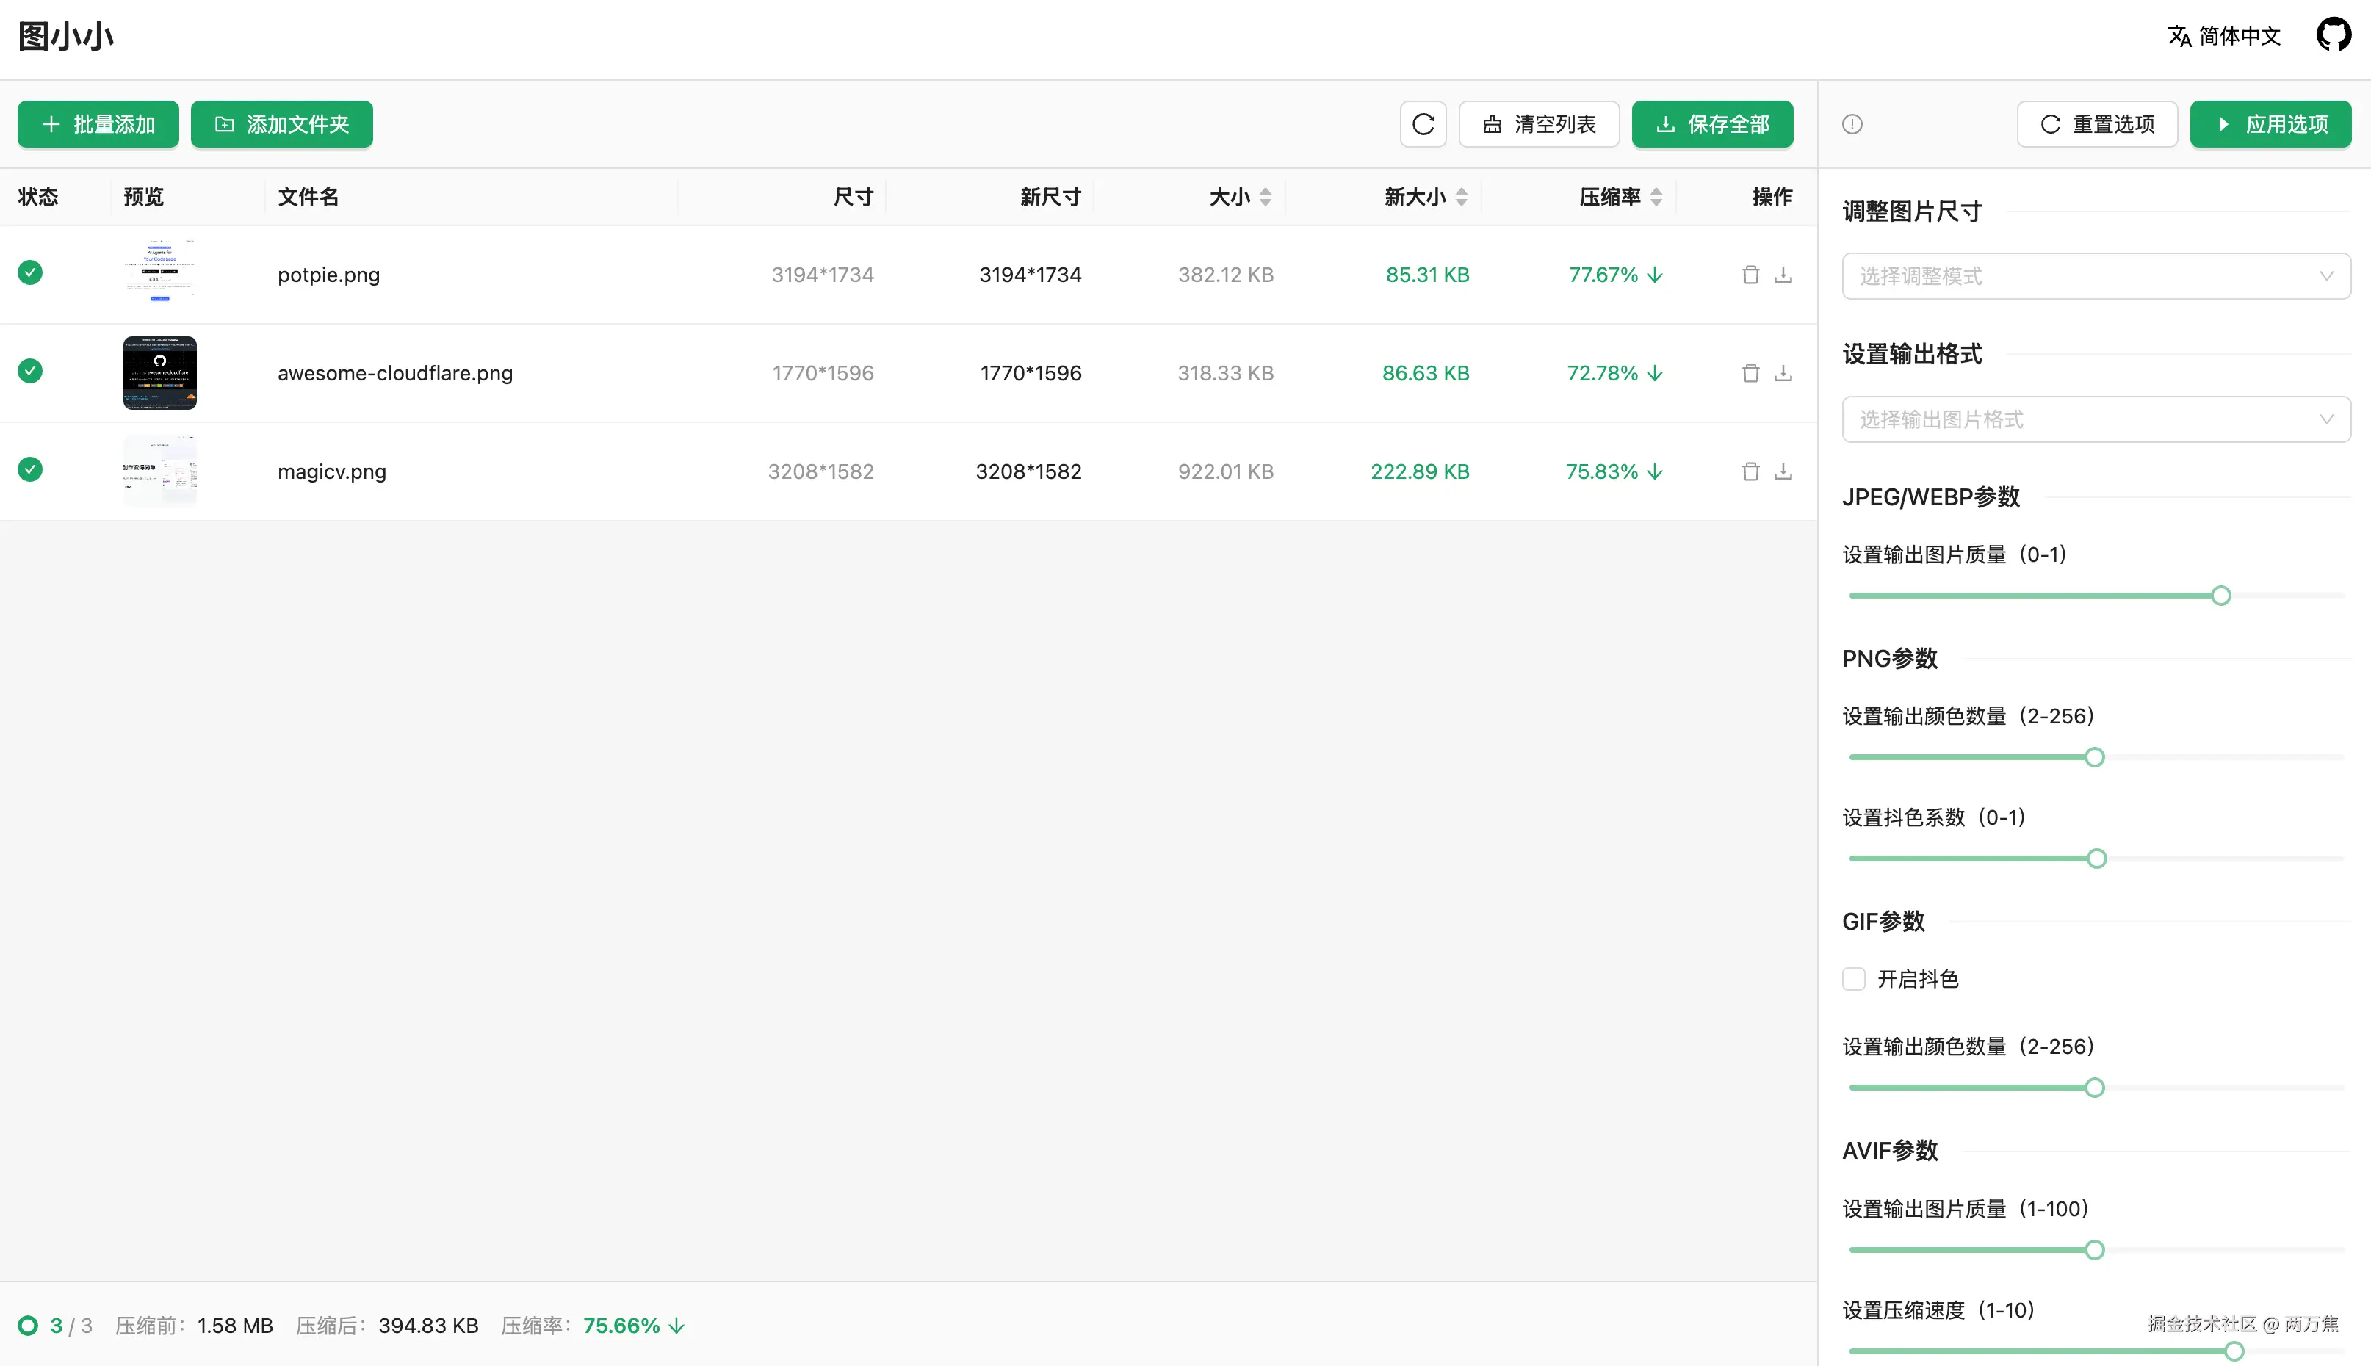The width and height of the screenshot is (2371, 1366).
Task: Download potpie.png via its download icon
Action: [x=1785, y=274]
